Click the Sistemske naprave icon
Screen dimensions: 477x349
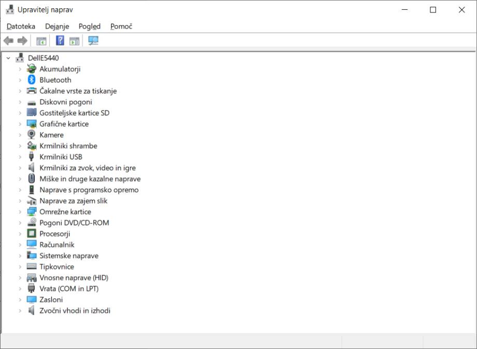click(31, 255)
